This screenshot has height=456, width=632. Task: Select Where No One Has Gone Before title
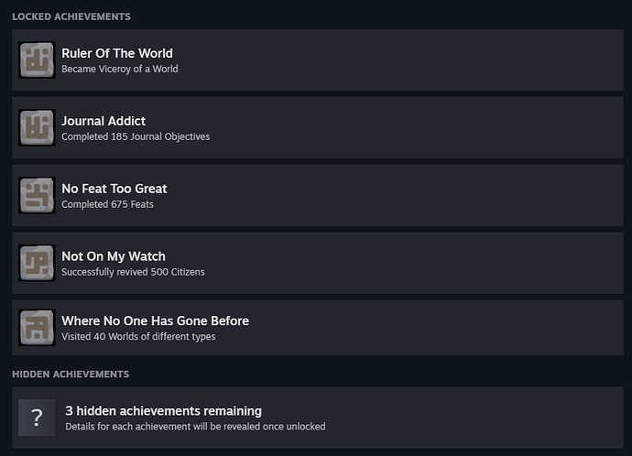click(x=155, y=320)
